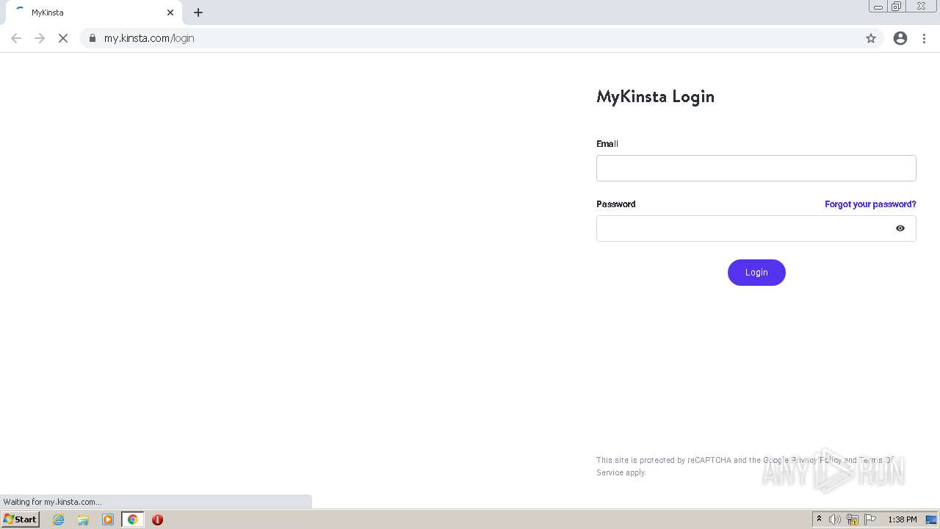
Task: Open volume control in tray
Action: [x=835, y=519]
